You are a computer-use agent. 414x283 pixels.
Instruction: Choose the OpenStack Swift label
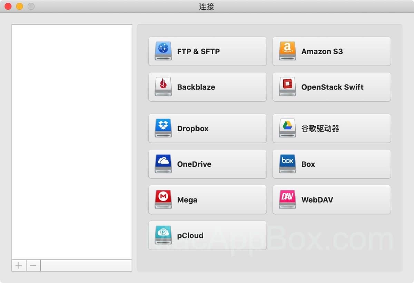332,87
